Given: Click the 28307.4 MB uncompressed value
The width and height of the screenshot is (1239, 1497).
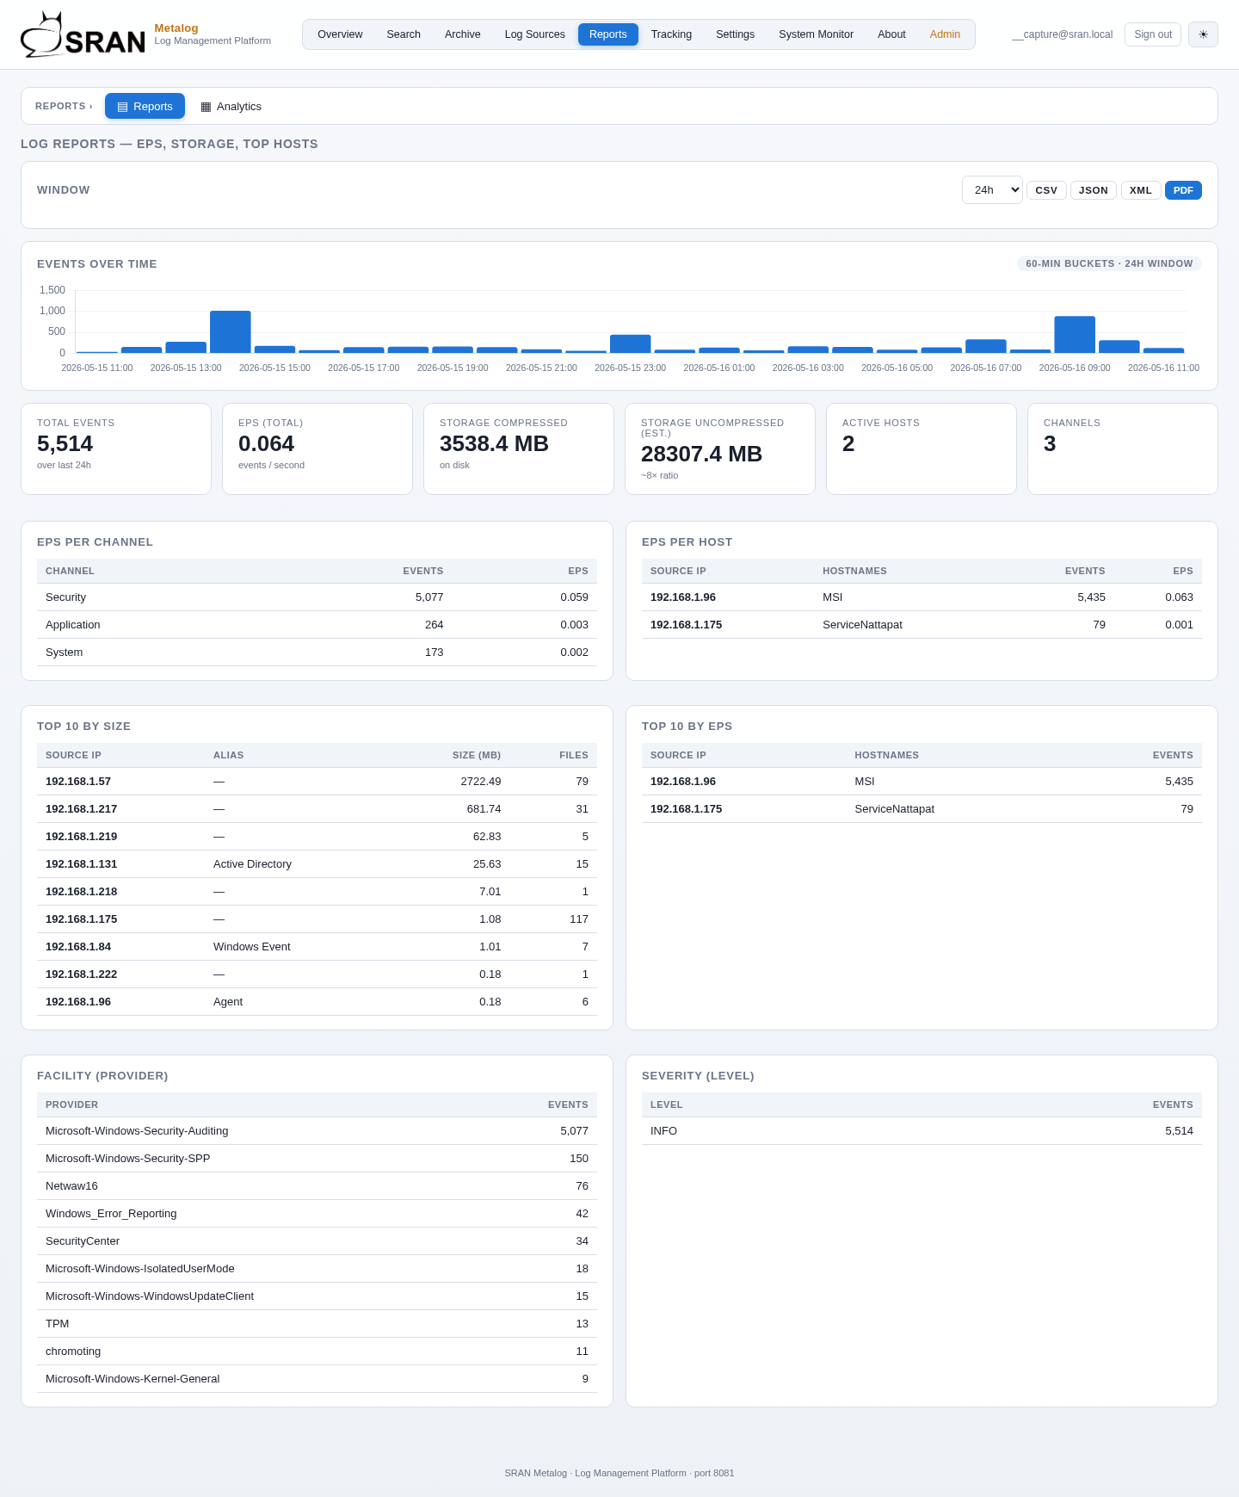Looking at the screenshot, I should pyautogui.click(x=701, y=454).
